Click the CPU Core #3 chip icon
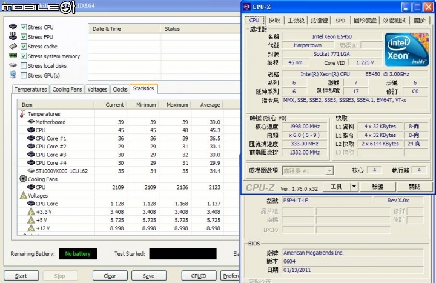 coord(31,155)
